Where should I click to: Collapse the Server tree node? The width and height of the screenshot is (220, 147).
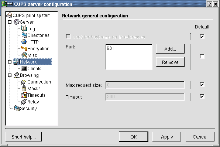click(10, 22)
